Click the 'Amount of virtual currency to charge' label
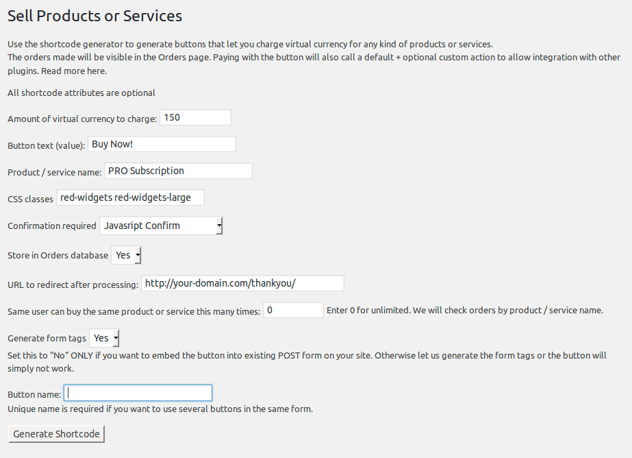This screenshot has height=458, width=632. pos(82,119)
